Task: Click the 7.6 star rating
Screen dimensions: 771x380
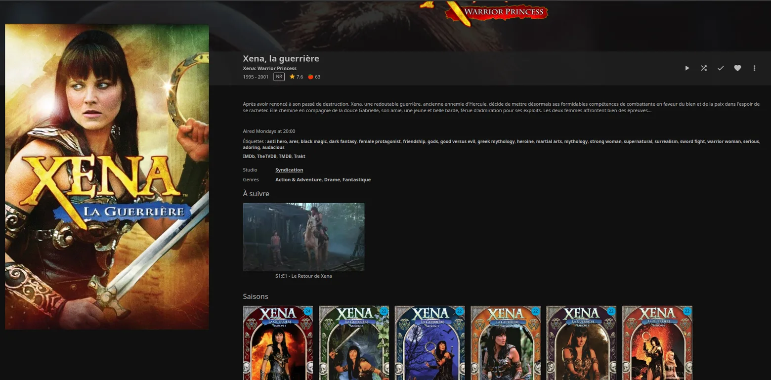Action: [x=297, y=77]
